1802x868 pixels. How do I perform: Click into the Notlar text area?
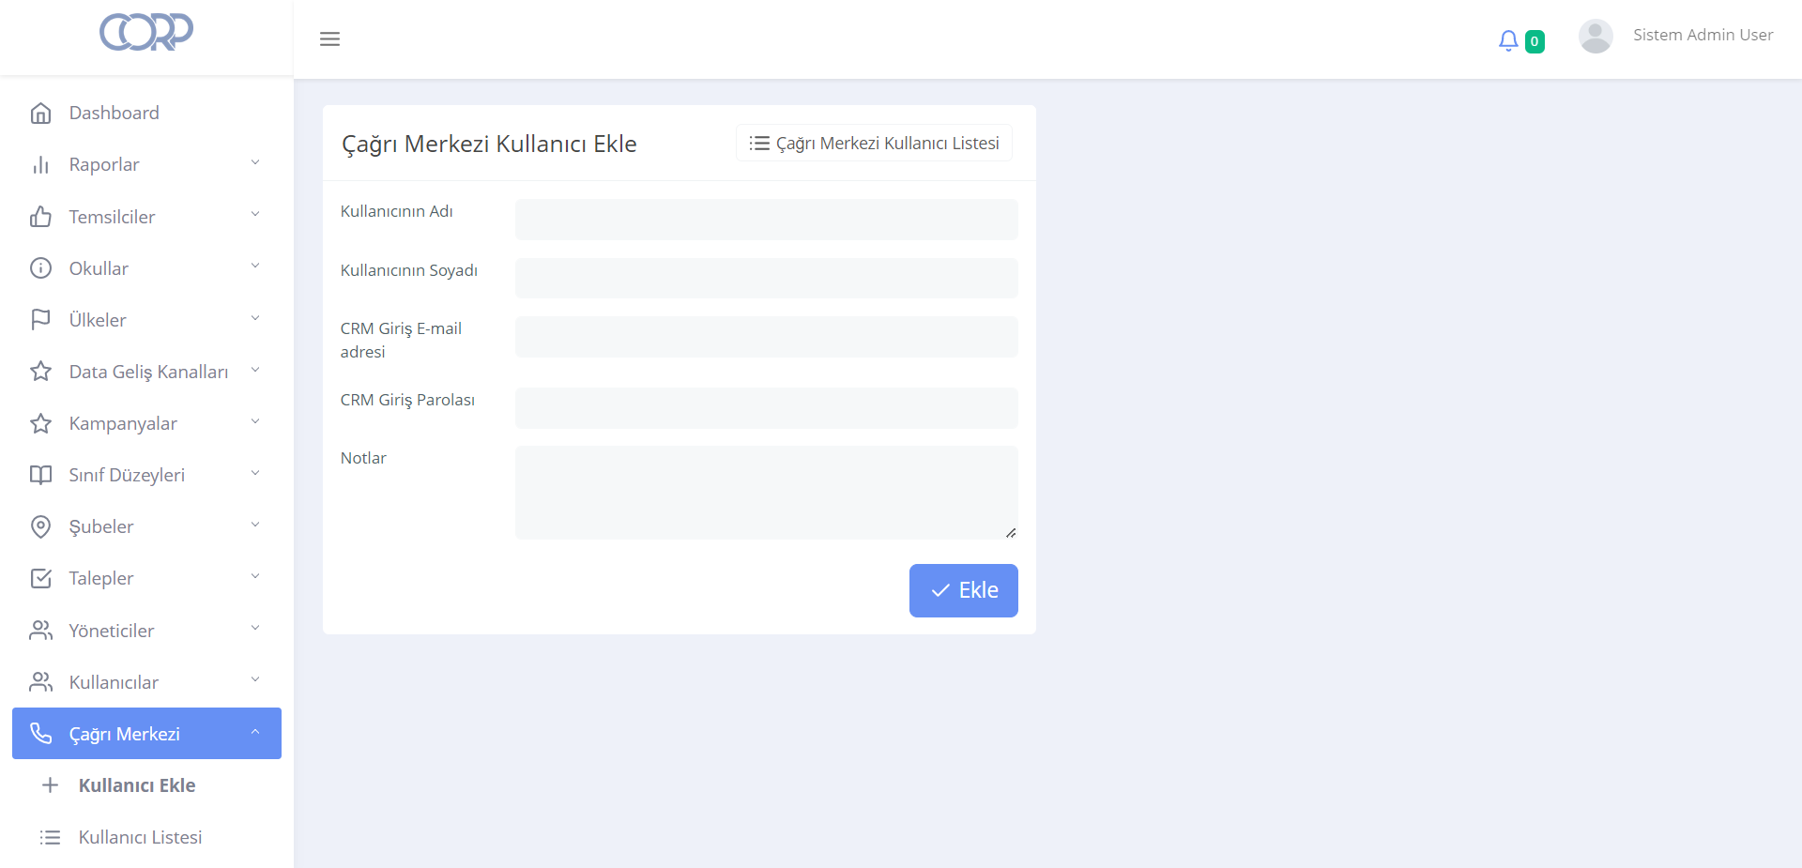[766, 492]
